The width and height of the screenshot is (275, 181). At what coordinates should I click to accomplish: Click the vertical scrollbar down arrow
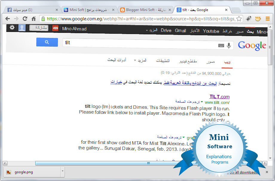pyautogui.click(x=270, y=158)
